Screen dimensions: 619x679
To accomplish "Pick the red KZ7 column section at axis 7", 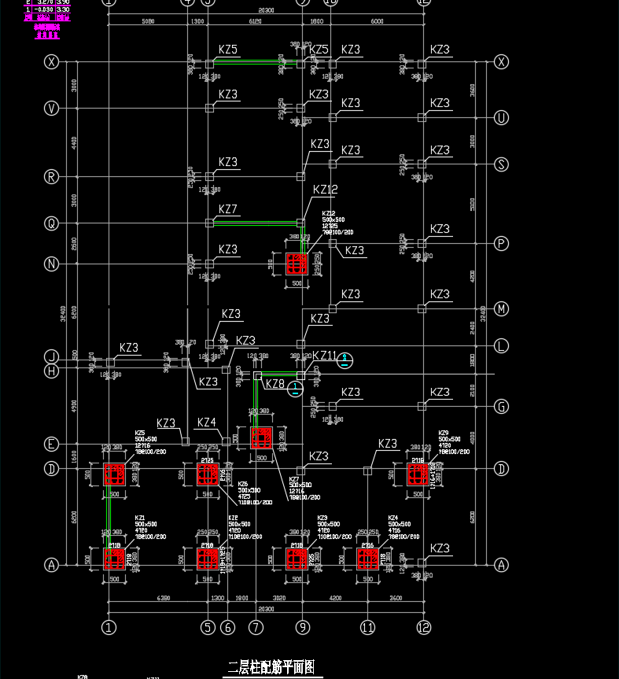I will pos(261,437).
